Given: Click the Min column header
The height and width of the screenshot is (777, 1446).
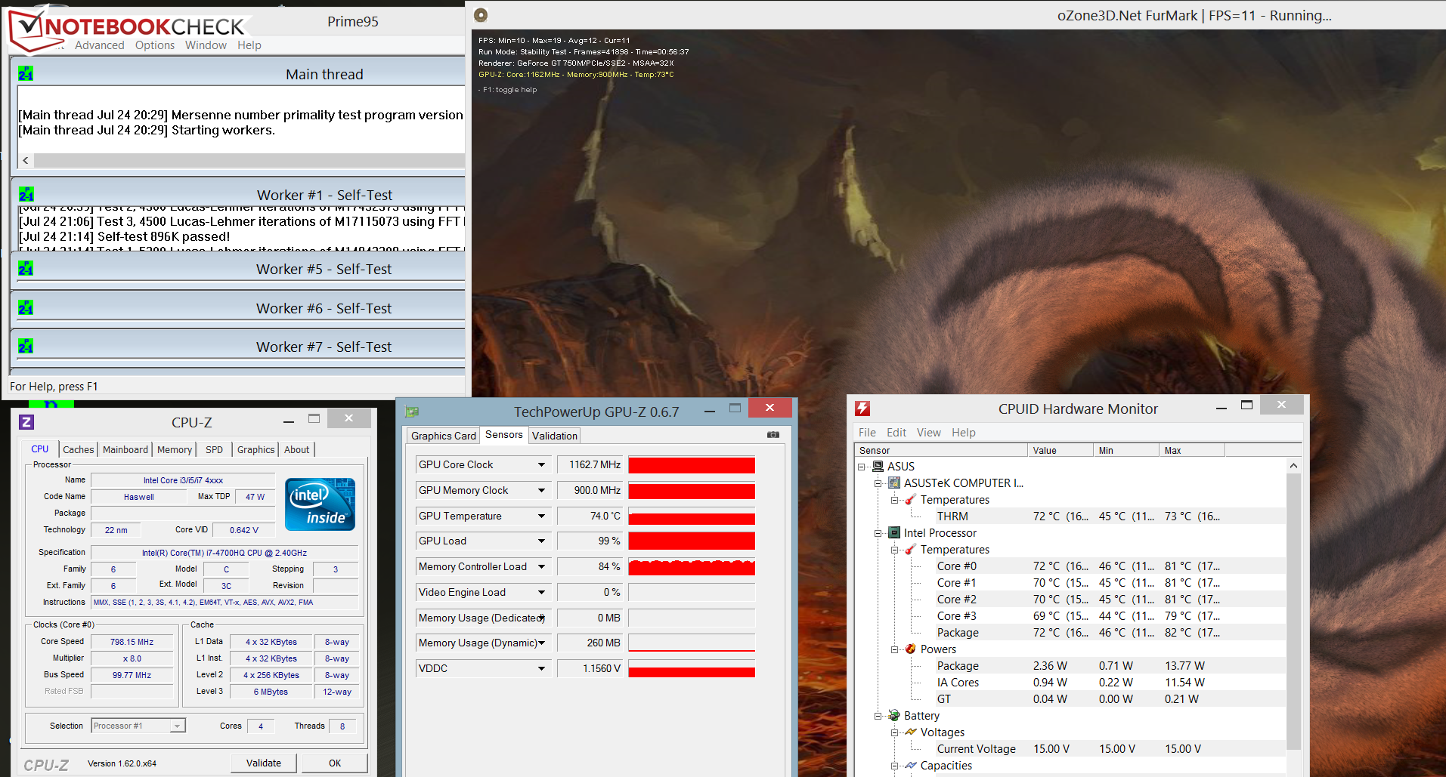Looking at the screenshot, I should (x=1126, y=451).
